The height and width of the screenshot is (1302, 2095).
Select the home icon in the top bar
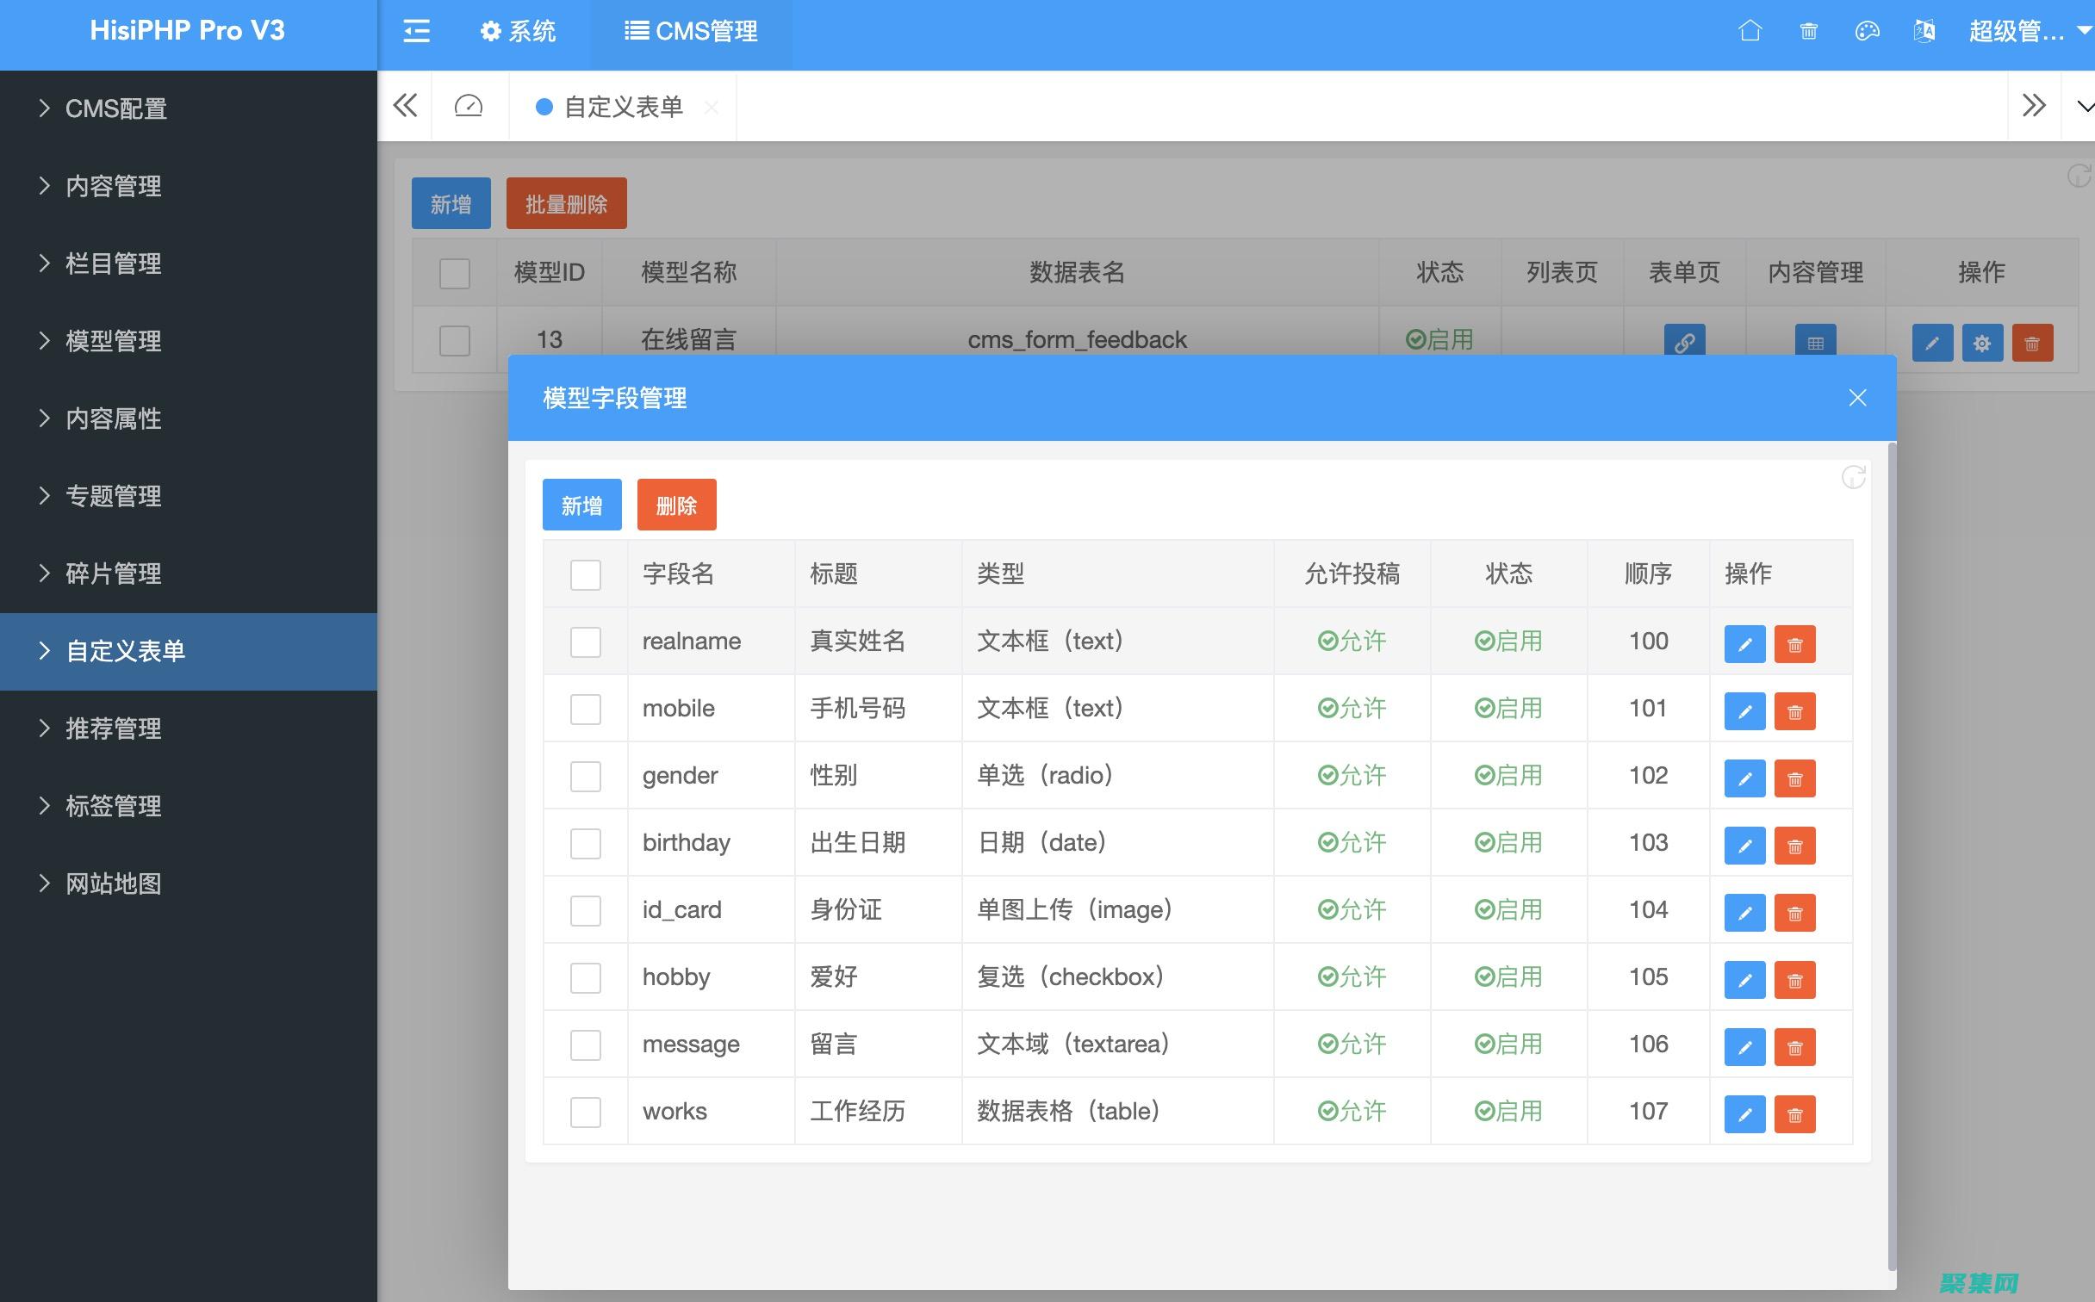1752,31
